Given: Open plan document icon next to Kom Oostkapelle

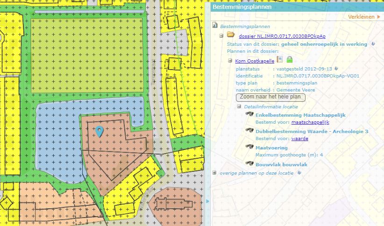Looking at the screenshot, I should (280, 59).
